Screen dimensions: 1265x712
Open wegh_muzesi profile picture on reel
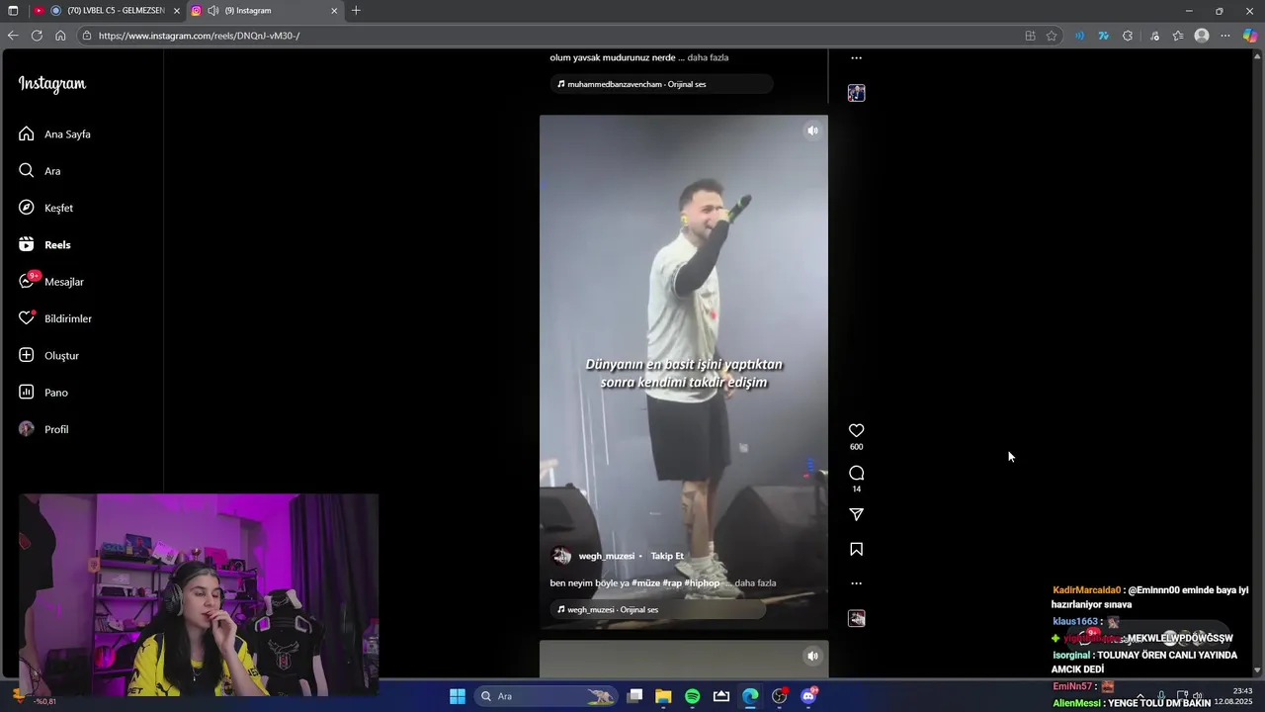[561, 556]
